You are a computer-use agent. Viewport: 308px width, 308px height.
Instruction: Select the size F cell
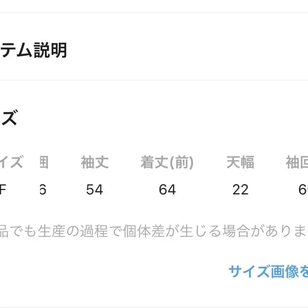[3, 189]
